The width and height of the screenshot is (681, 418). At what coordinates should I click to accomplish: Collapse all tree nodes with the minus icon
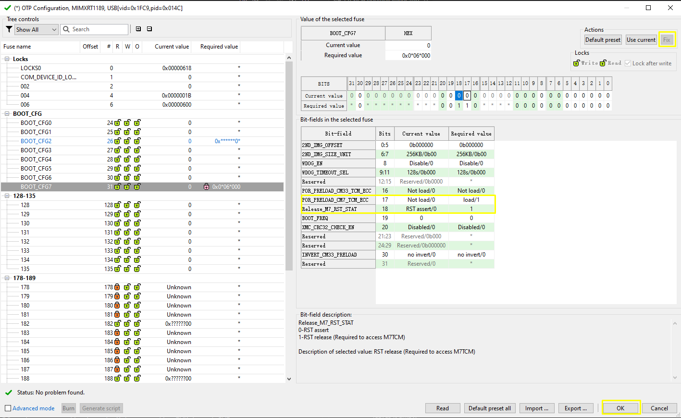pyautogui.click(x=149, y=29)
